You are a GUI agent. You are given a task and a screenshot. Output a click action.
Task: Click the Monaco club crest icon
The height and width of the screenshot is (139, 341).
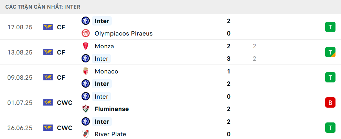tap(85, 71)
